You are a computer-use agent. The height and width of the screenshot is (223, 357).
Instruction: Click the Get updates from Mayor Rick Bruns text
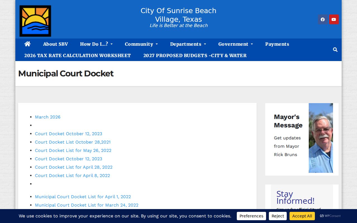coord(287,146)
